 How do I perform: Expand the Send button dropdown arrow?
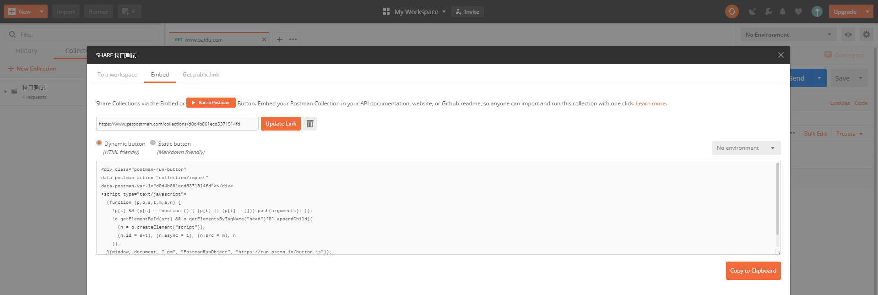pyautogui.click(x=819, y=78)
